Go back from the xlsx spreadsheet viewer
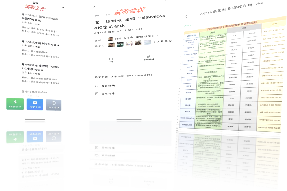 (186, 16)
